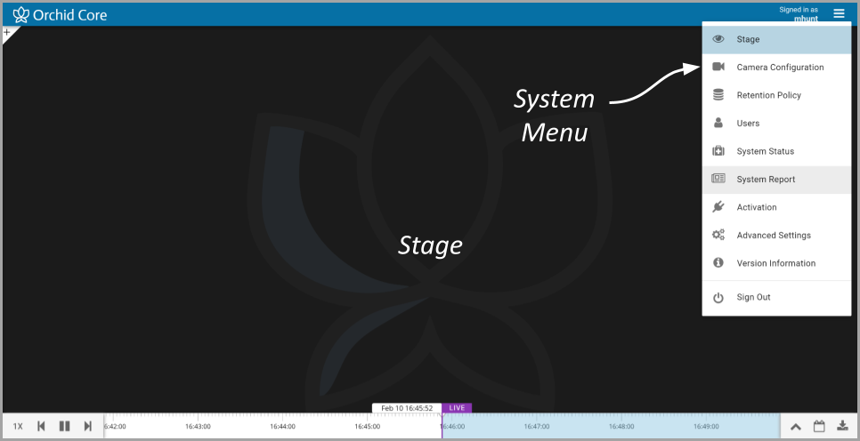Choose Users in the system menu
The image size is (860, 441).
[x=776, y=124]
